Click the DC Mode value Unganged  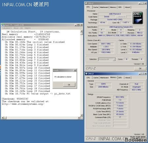coord(136,87)
